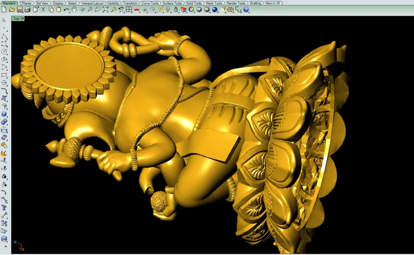Select the Pan hand tool
Screen dimensions: 414x255
(x=74, y=10)
